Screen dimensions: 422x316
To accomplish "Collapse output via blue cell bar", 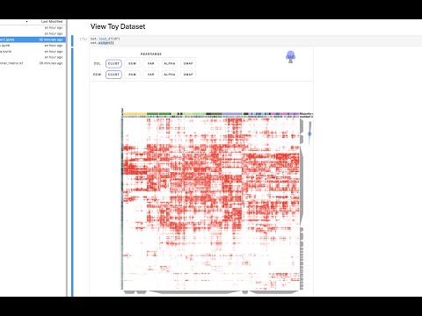I will click(73, 173).
